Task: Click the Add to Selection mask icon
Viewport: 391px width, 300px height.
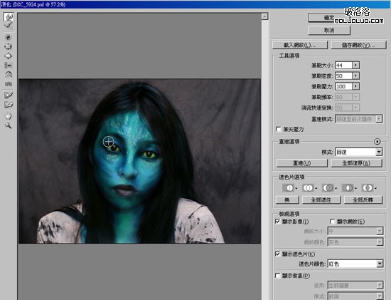Action: point(309,187)
